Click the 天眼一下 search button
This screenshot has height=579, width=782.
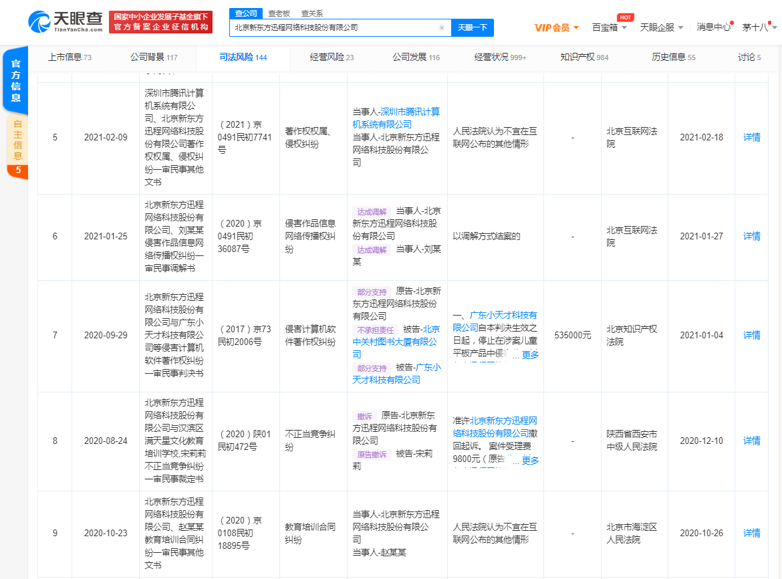click(x=473, y=27)
